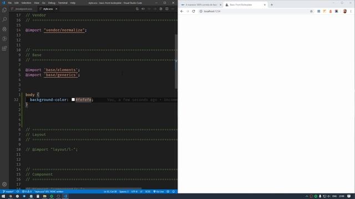Change indentation via Spaces: 2
Image resolution: width=355 pixels, height=199 pixels.
point(124,192)
